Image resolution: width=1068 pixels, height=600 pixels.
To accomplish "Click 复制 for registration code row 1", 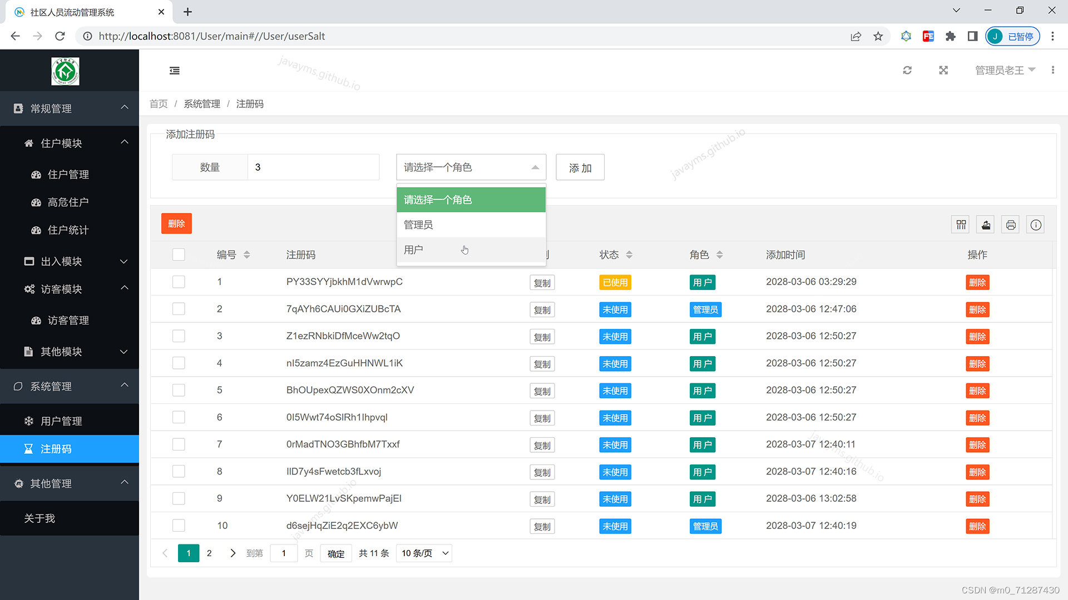I will [542, 283].
